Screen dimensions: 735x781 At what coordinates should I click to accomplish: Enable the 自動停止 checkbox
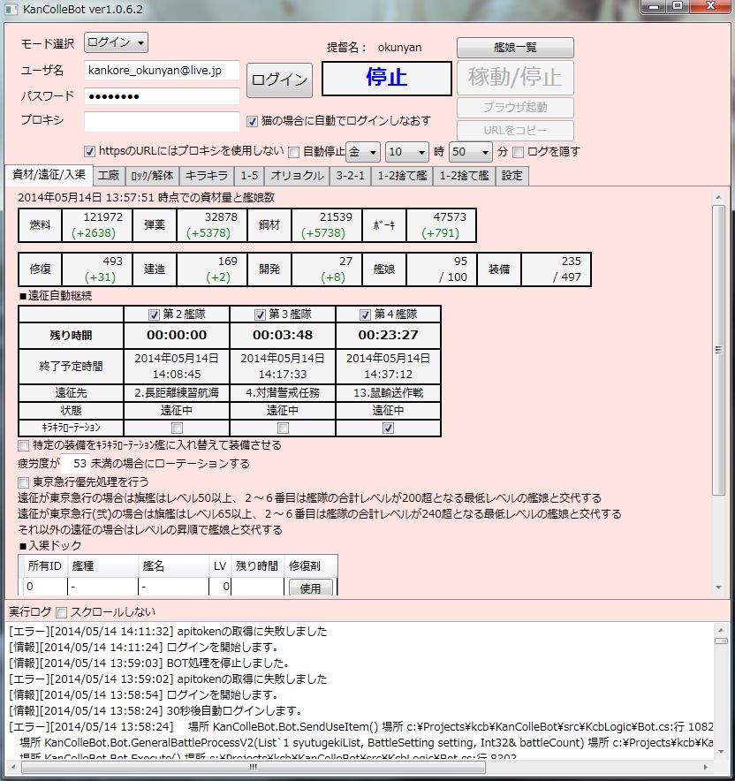[294, 152]
